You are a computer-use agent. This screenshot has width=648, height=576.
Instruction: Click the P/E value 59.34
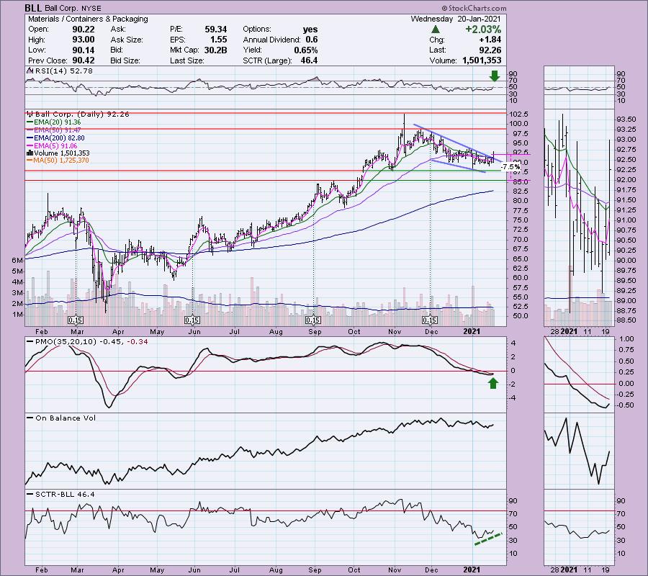coord(216,30)
